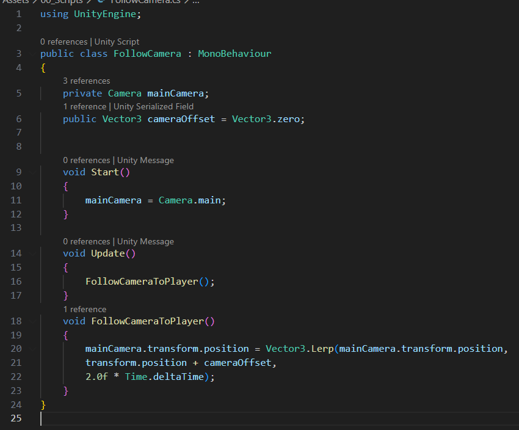This screenshot has height=430, width=519.
Task: Click the 'Lerp' method name on line 20
Action: (322, 349)
